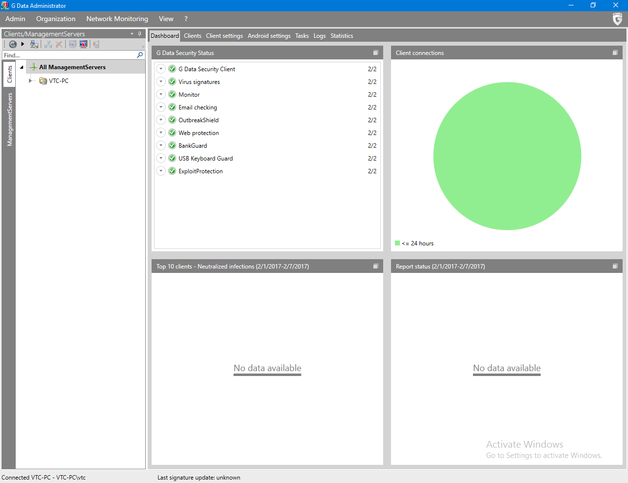Toggle the pin on Clients/ManagementServers panel

[140, 34]
